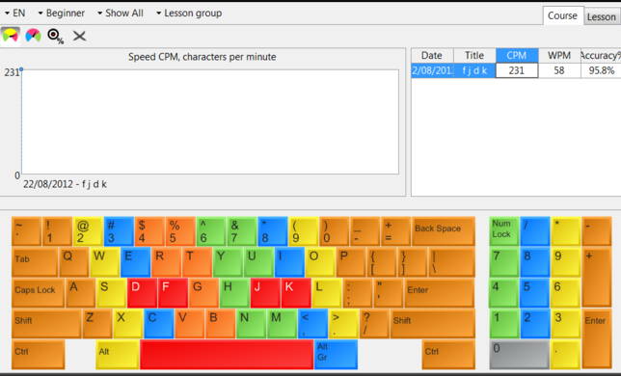Click the question mark slash key
621x376 pixels.
pyautogui.click(x=375, y=324)
